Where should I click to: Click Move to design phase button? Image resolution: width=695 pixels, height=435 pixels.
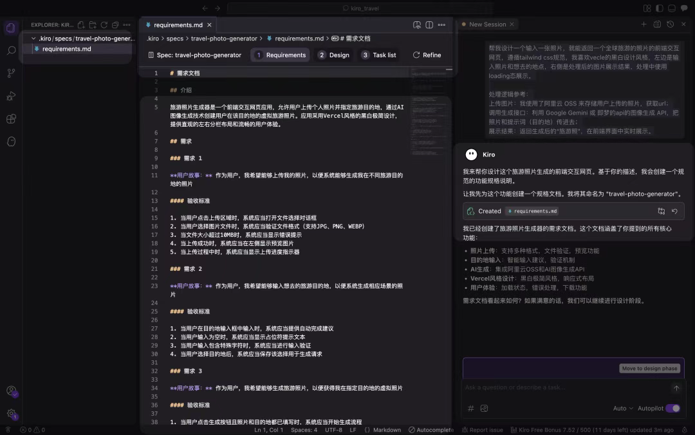pos(649,369)
